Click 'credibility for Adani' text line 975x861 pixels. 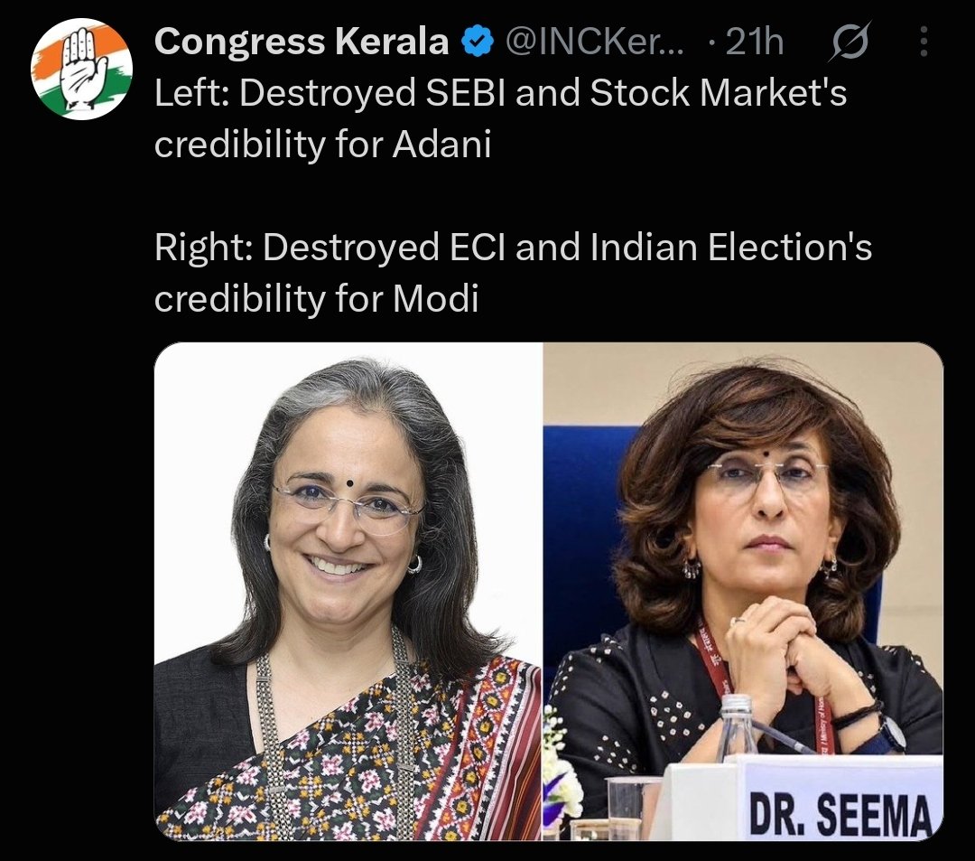[322, 145]
